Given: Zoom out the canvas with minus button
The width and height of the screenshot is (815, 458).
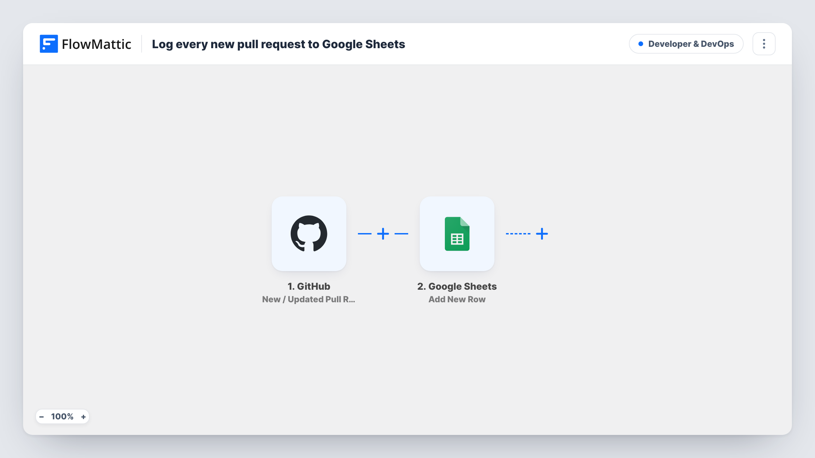Looking at the screenshot, I should 41,417.
